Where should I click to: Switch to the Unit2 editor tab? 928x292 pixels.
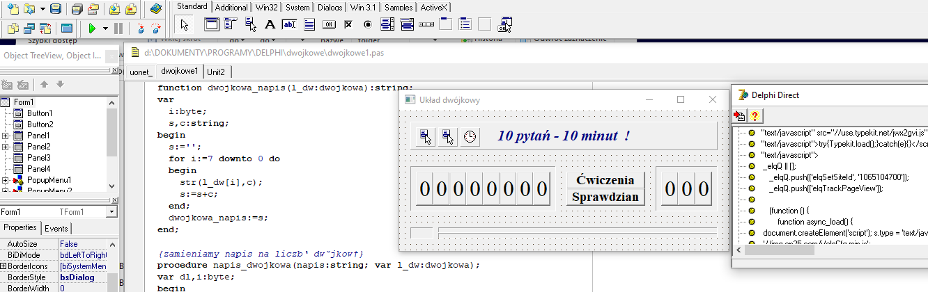click(x=216, y=72)
